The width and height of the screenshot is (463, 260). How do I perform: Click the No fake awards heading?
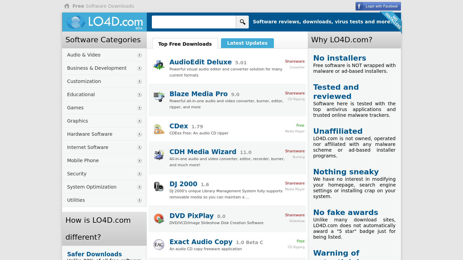[x=346, y=212]
